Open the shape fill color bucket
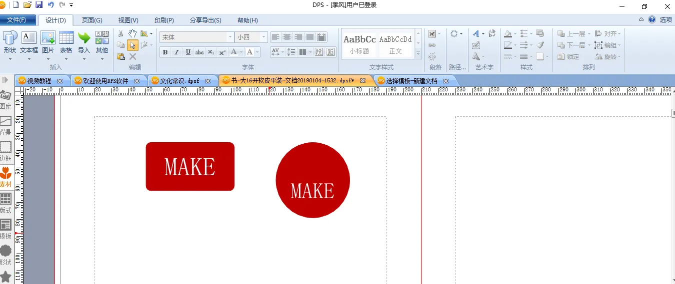675x284 pixels. 508,33
